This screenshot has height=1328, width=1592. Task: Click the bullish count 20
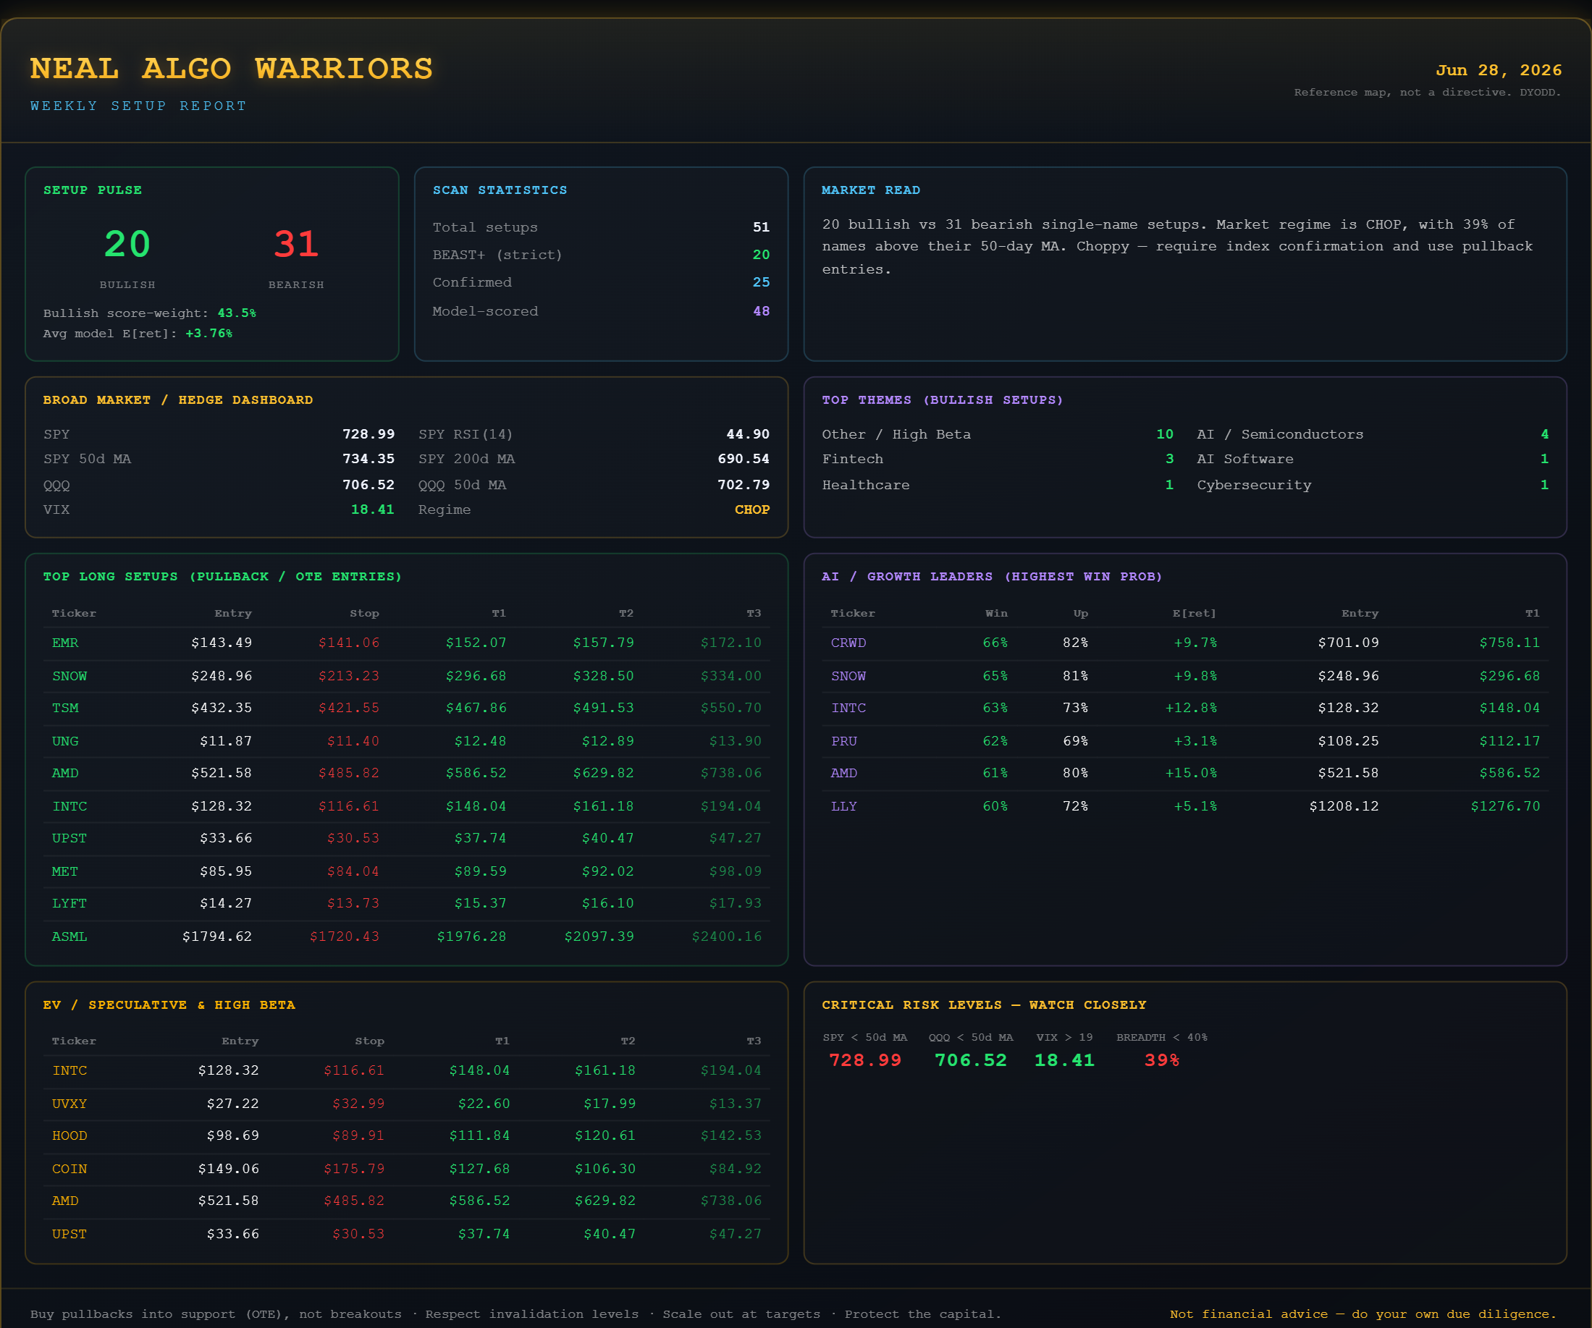[127, 244]
